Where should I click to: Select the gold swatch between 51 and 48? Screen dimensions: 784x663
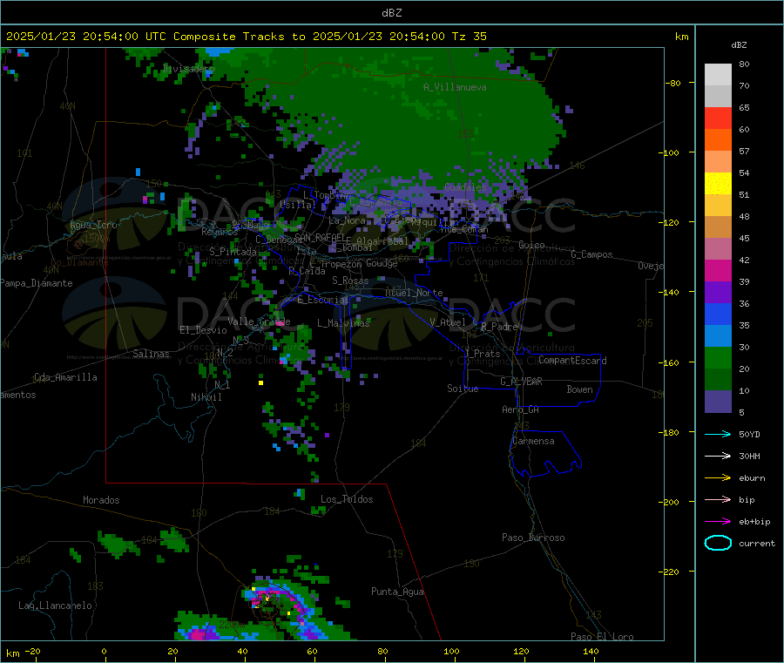tap(718, 206)
